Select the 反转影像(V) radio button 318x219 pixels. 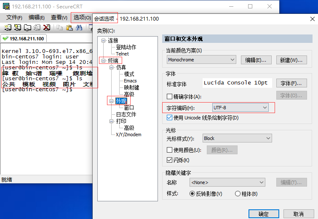click(192, 194)
